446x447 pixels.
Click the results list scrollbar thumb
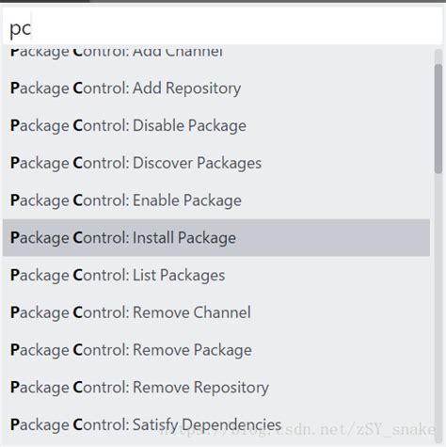click(438, 119)
